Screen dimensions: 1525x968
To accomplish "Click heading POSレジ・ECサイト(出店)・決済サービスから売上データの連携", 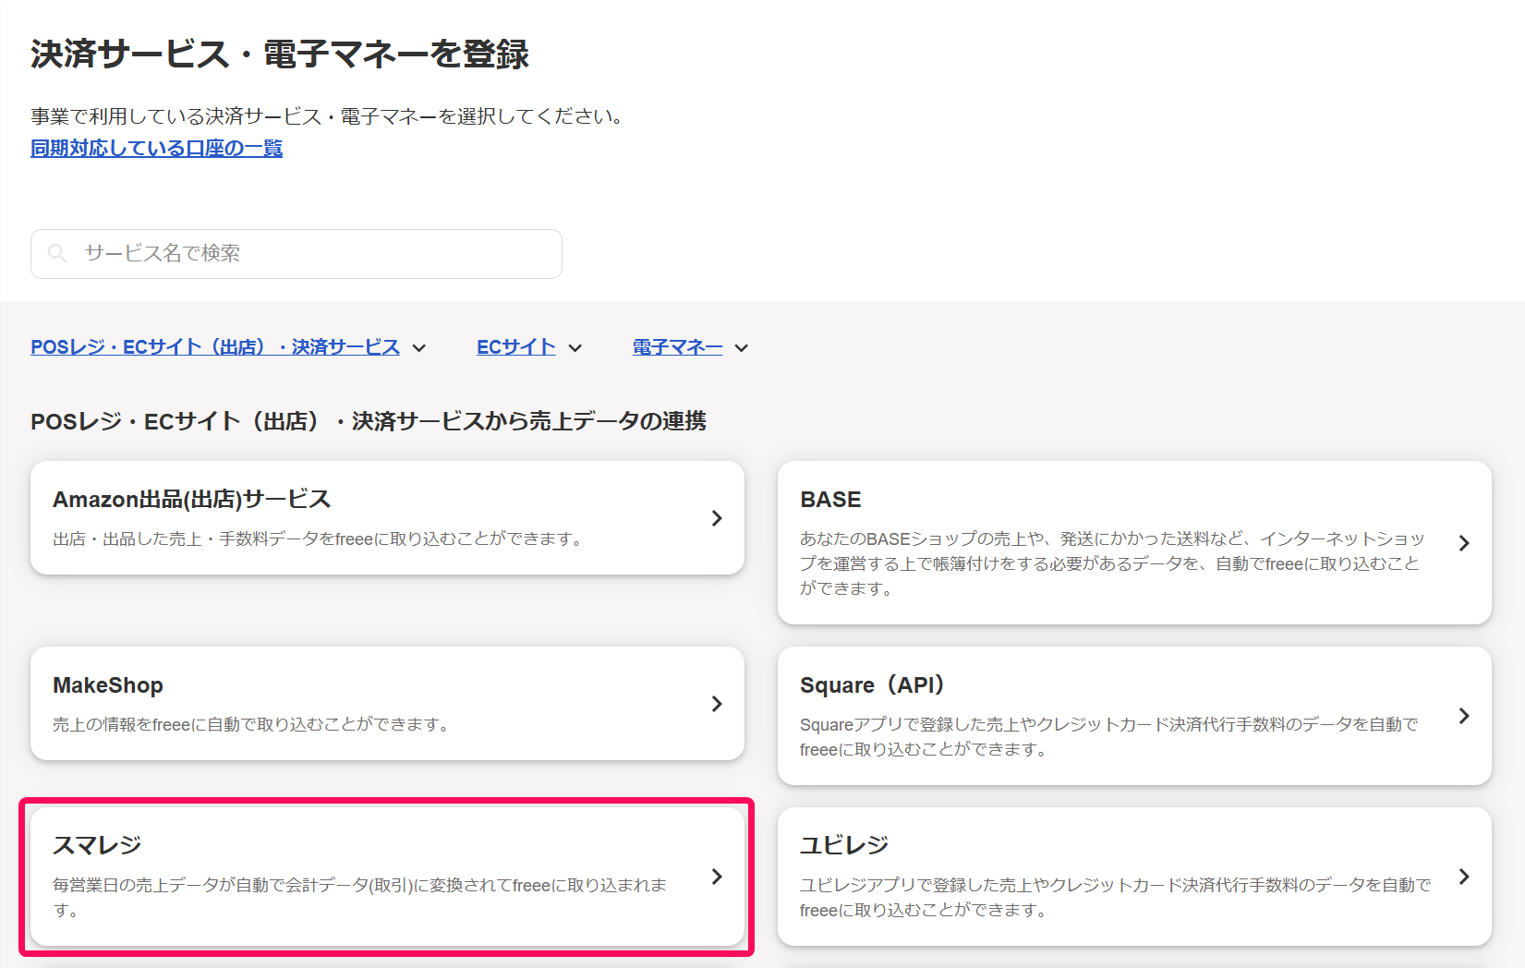I will [369, 421].
